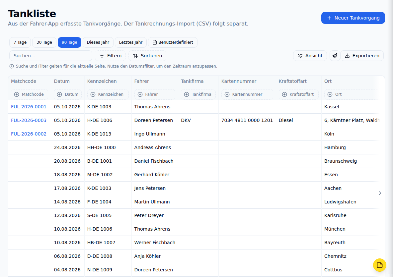Add a Kennzeichen column filter

(x=108, y=94)
